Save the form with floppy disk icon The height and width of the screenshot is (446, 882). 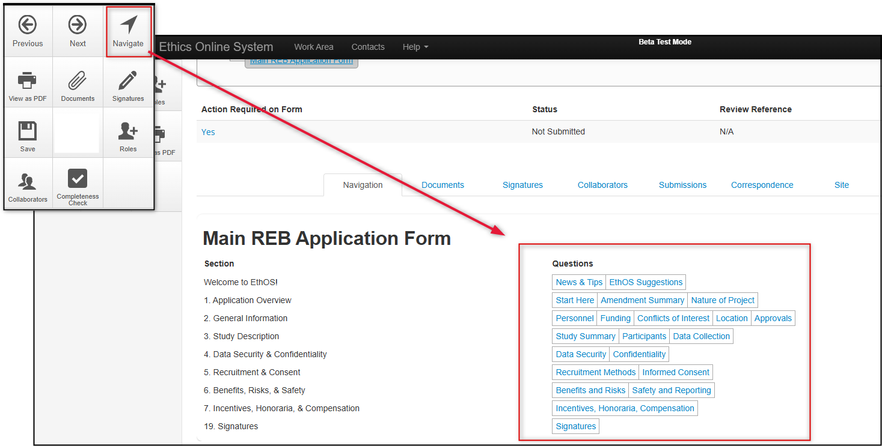28,131
